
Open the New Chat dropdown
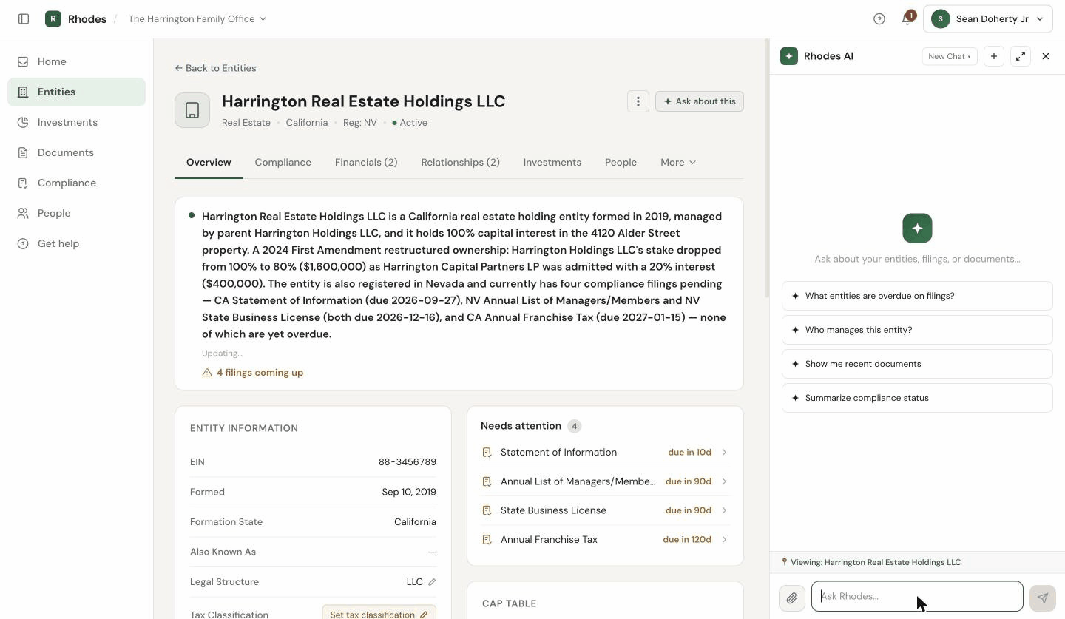point(950,56)
